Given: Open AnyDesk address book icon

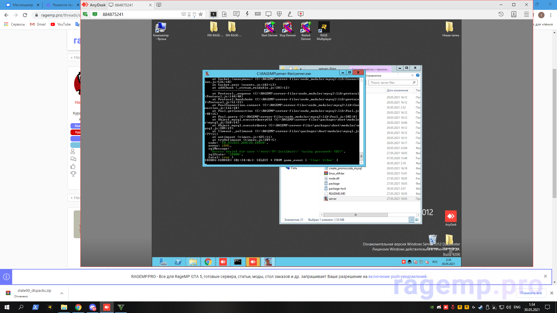Looking at the screenshot, I should tap(514, 14).
